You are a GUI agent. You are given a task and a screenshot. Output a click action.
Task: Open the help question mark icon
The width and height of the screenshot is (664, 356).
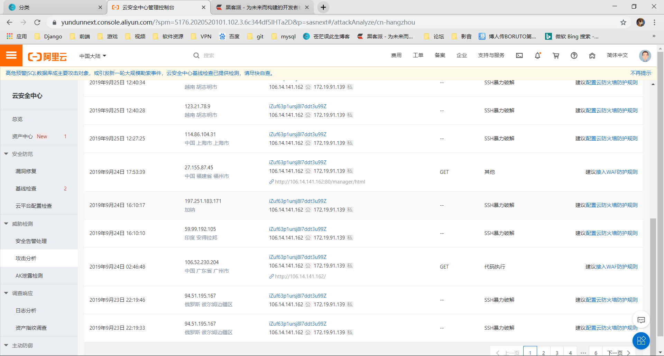tap(574, 56)
